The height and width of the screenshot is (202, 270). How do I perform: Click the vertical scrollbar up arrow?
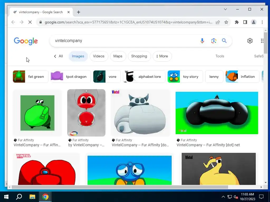tap(266, 30)
